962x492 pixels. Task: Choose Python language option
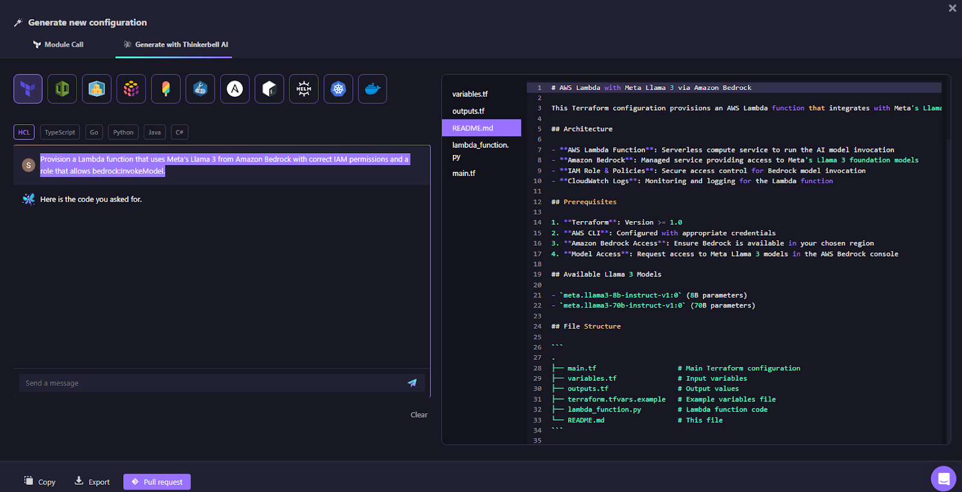pyautogui.click(x=123, y=132)
